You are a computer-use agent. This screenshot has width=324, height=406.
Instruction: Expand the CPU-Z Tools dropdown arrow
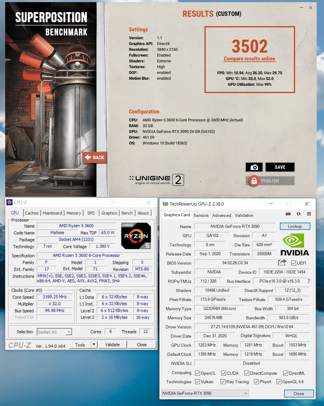click(94, 345)
